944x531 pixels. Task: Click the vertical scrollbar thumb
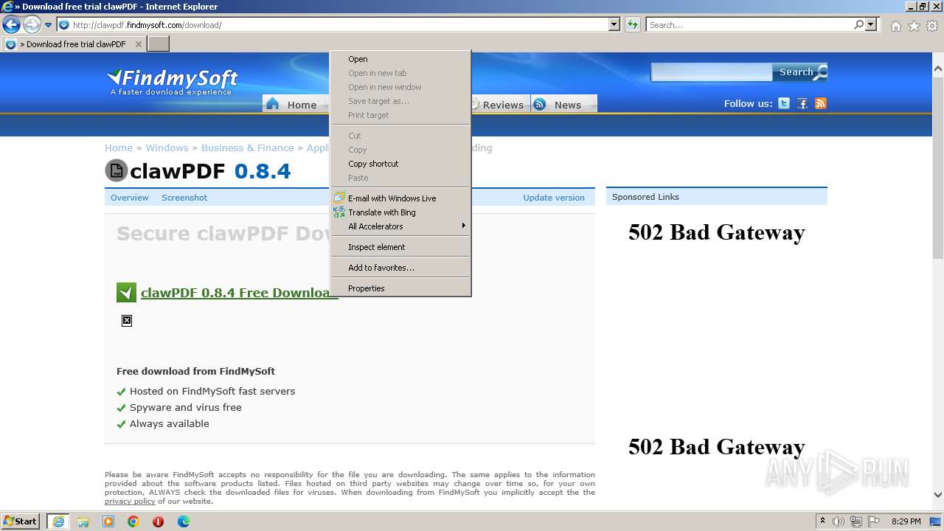[938, 167]
